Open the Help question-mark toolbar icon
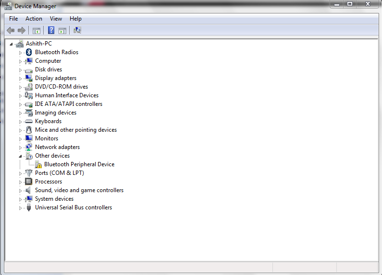 tap(51, 30)
